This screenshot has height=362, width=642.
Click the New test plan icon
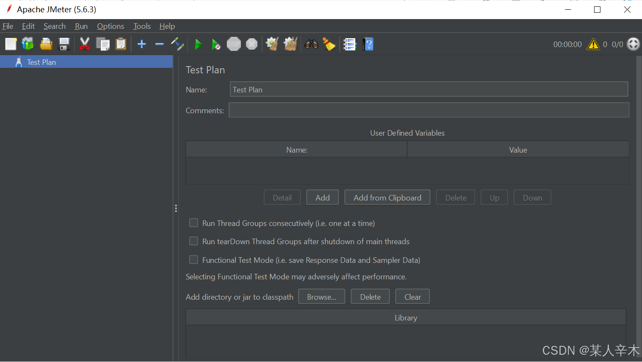coord(11,44)
